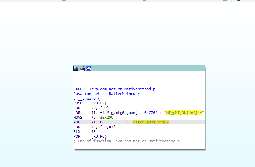Viewport: 255px width, 167px height.
Task: Click the '; __unwind {' comment line
Action: pyautogui.click(x=87, y=98)
